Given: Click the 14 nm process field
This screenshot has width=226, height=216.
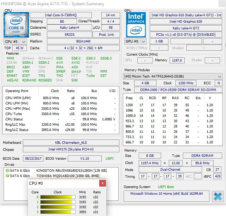Looking at the screenshot, I should pos(111,15).
